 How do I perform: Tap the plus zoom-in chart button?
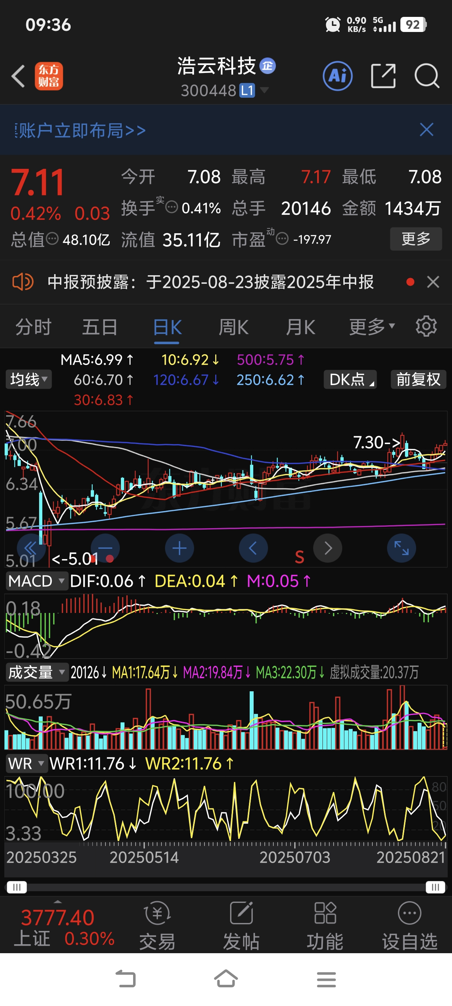(x=179, y=548)
